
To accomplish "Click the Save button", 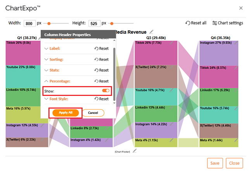I will click(x=215, y=163).
